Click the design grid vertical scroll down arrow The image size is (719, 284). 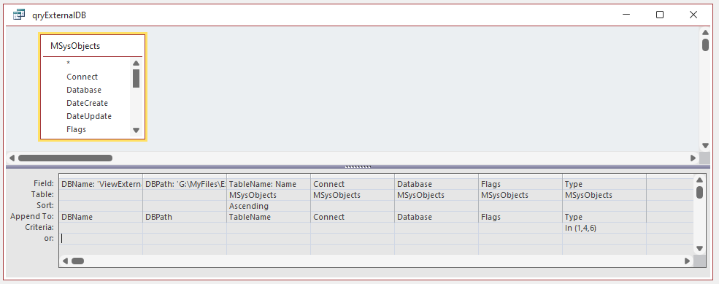[699, 249]
